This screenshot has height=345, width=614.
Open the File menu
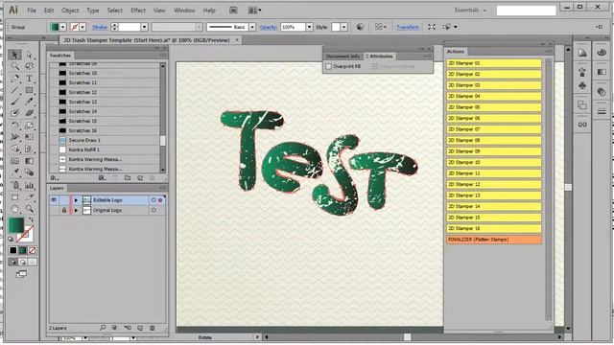(x=32, y=11)
